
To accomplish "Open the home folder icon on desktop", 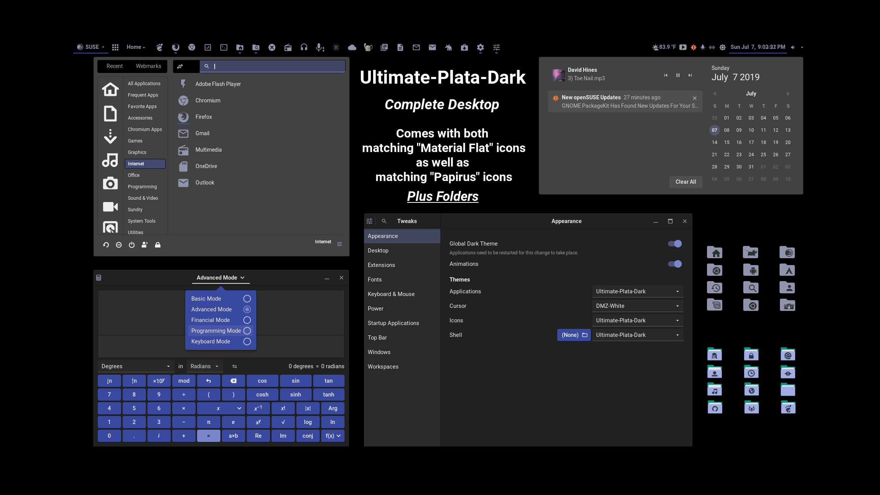I will (715, 252).
